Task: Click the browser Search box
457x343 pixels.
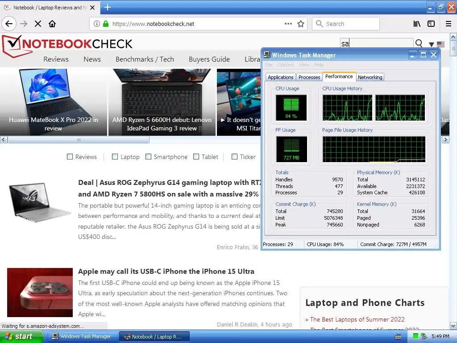Action: 346,24
